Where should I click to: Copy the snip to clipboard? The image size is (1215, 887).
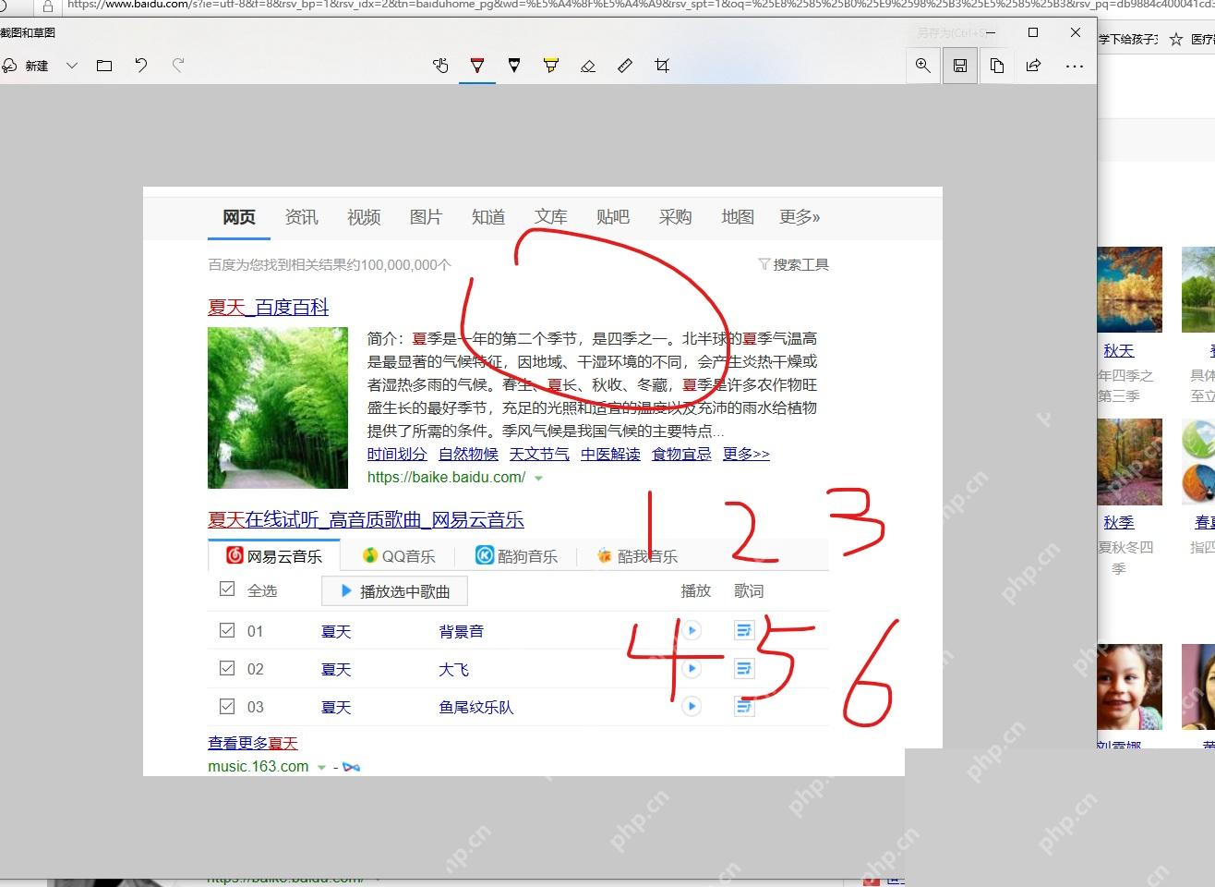tap(997, 66)
